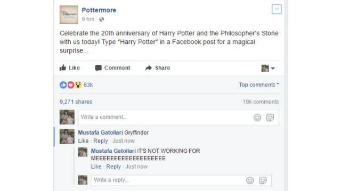The height and width of the screenshot is (191, 341).
Task: Open sticker picker in reply box
Action: (263, 180)
